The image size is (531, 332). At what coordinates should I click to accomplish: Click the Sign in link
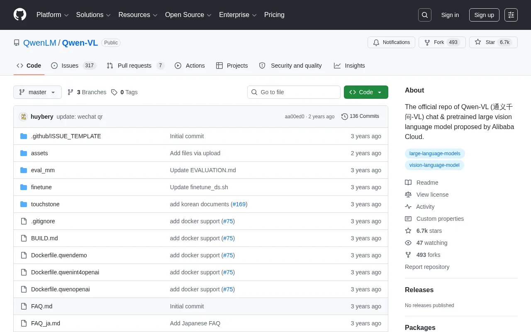(x=450, y=15)
